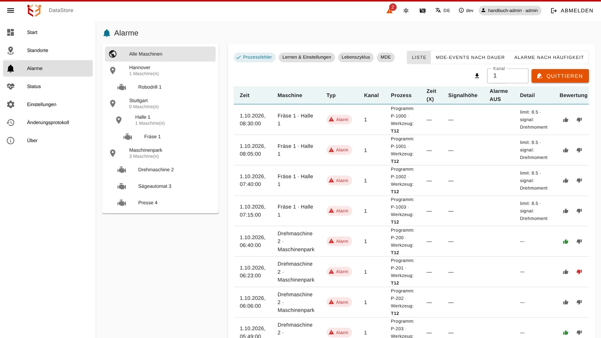Click the DataStore logo
601x338 pixels.
pos(34,11)
